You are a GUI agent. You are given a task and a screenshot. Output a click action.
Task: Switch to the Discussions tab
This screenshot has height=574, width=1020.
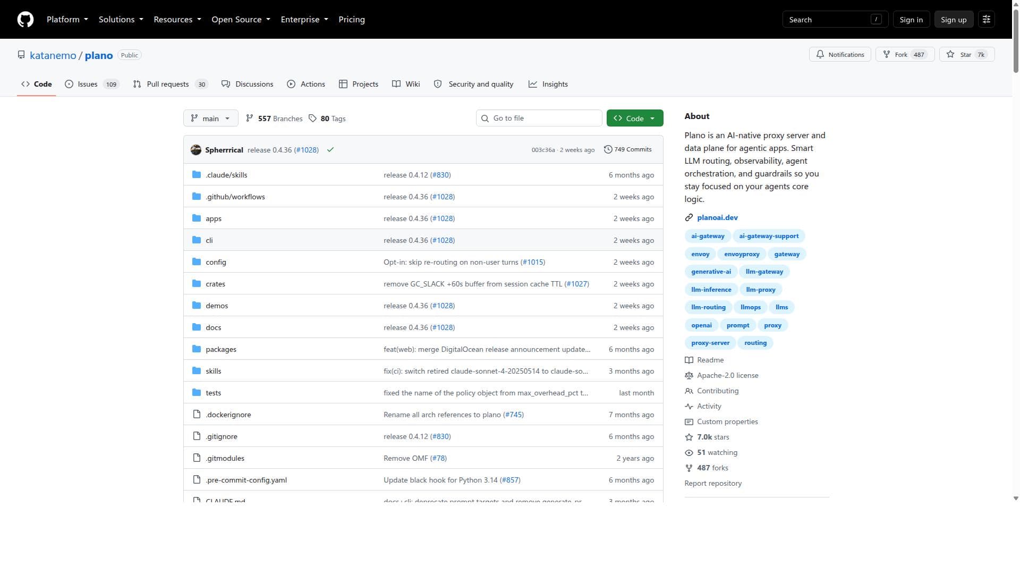(x=248, y=85)
